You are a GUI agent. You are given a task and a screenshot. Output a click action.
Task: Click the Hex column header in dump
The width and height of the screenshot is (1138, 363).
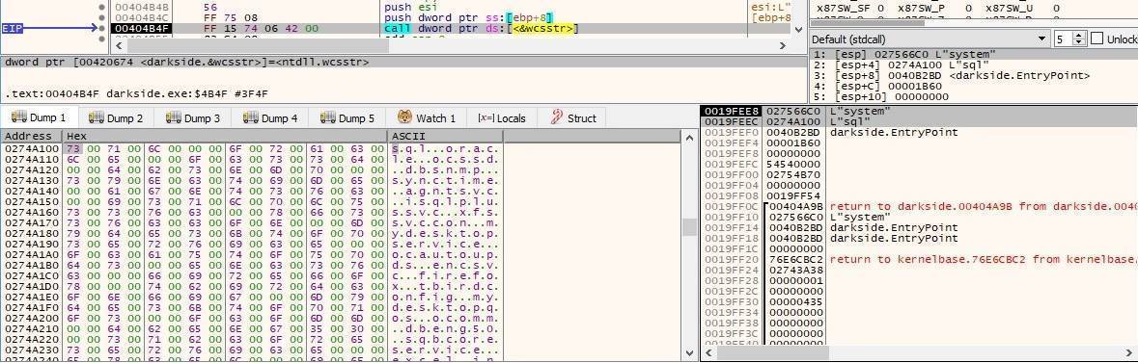coord(225,136)
